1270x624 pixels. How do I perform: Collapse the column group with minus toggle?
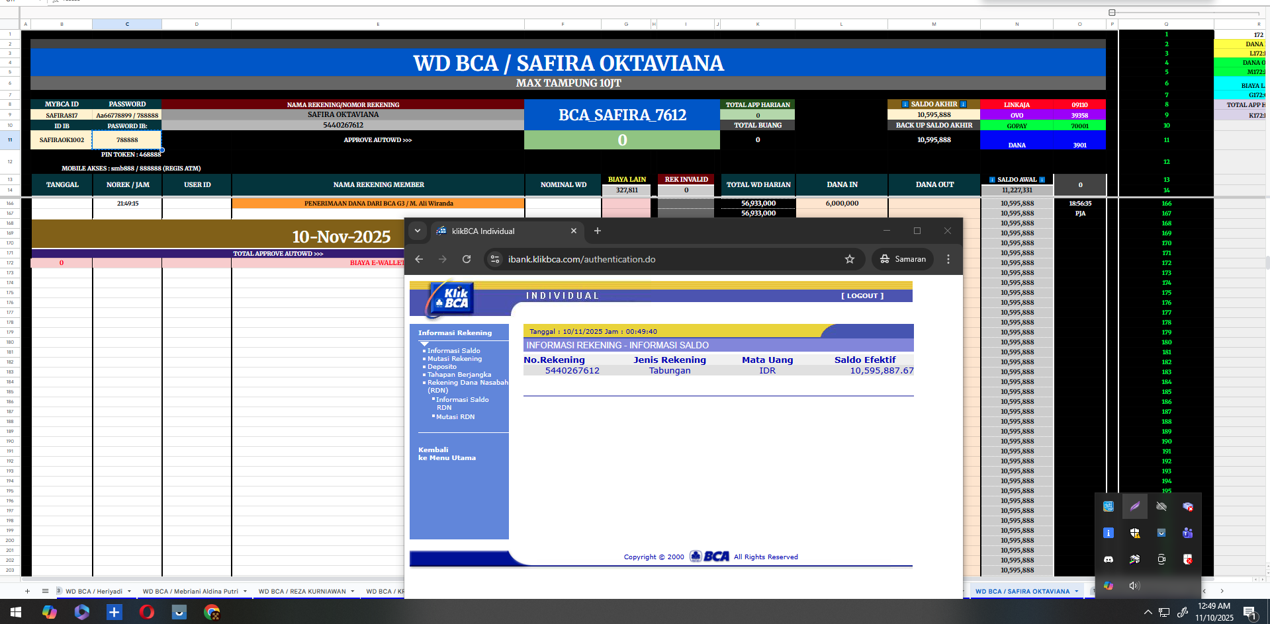coord(1112,13)
